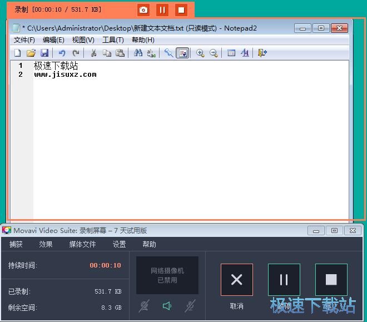367x322 pixels.
Task: Cancel the recording with the X button
Action: pyautogui.click(x=236, y=279)
